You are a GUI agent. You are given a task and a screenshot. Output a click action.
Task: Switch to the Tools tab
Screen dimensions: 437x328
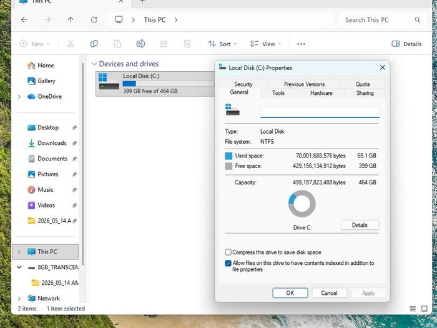click(278, 93)
